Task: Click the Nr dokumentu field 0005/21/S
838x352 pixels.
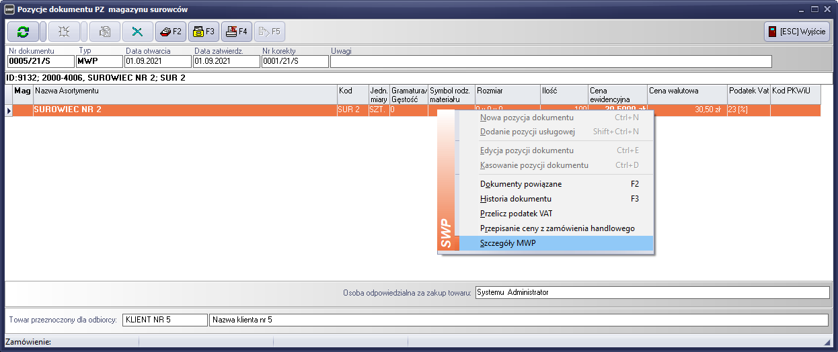Action: (40, 62)
